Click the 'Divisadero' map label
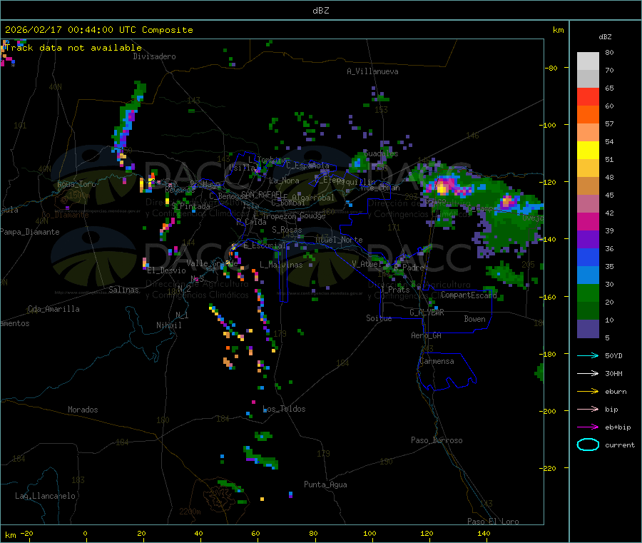The image size is (642, 543). (154, 56)
